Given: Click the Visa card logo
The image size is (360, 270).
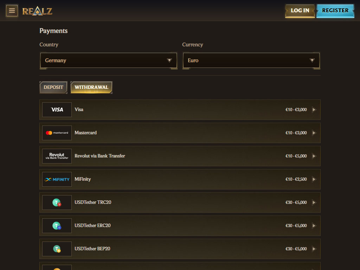Looking at the screenshot, I should coord(57,110).
